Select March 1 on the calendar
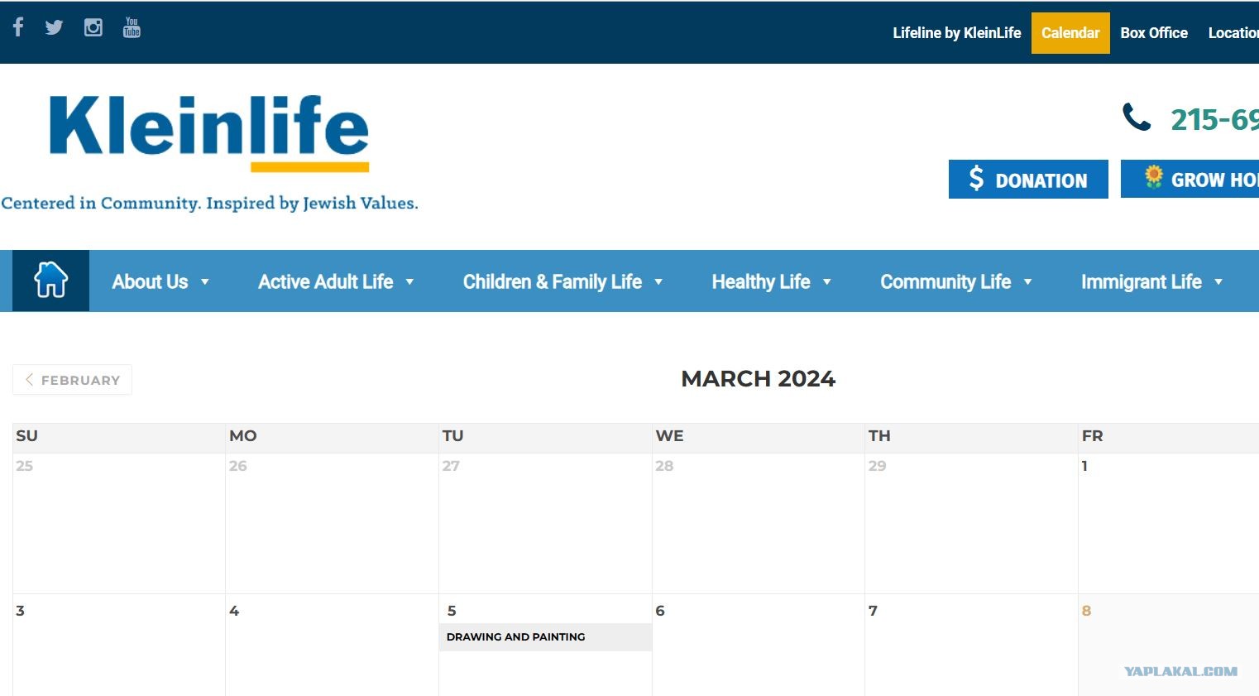Image resolution: width=1259 pixels, height=696 pixels. [x=1084, y=466]
